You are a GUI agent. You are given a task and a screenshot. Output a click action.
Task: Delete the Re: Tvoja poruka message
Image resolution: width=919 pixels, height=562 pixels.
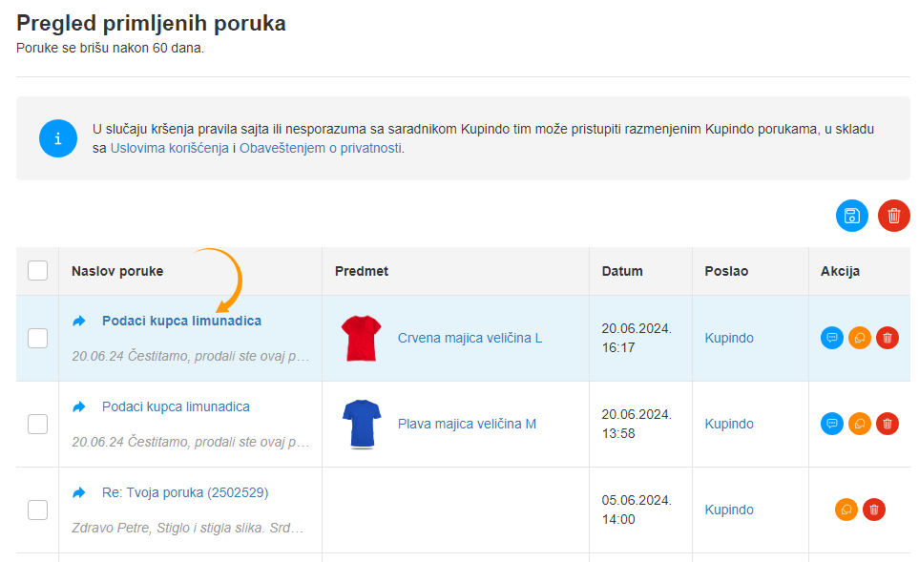click(x=874, y=510)
